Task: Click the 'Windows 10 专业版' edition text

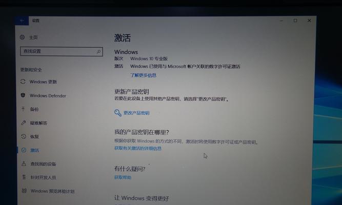Action: click(x=149, y=58)
